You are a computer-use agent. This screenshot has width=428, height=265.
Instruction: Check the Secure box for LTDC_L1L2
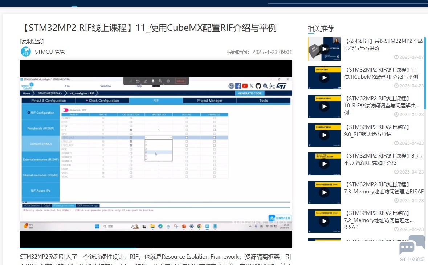point(187,138)
